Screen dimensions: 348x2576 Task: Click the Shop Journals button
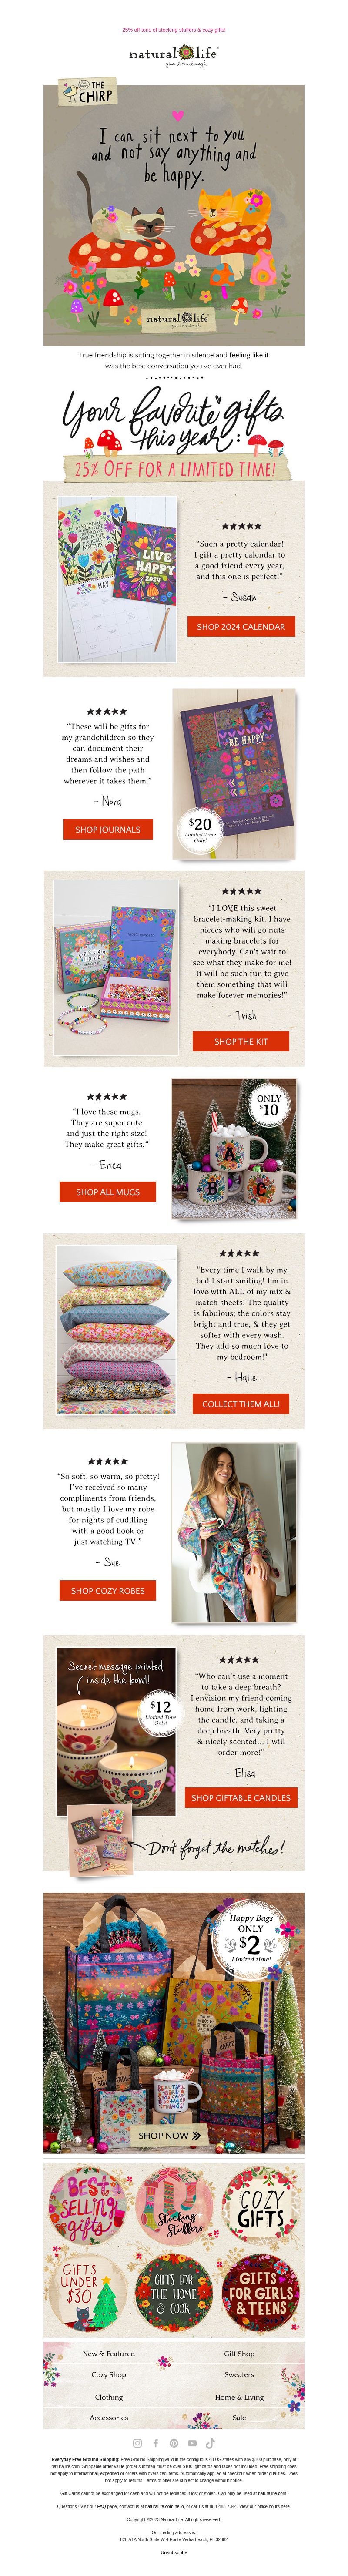tap(108, 829)
